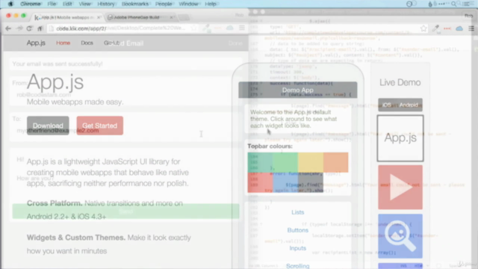This screenshot has width=478, height=269.
Task: Open the hamburger menu in the right window
Action: coord(471,28)
